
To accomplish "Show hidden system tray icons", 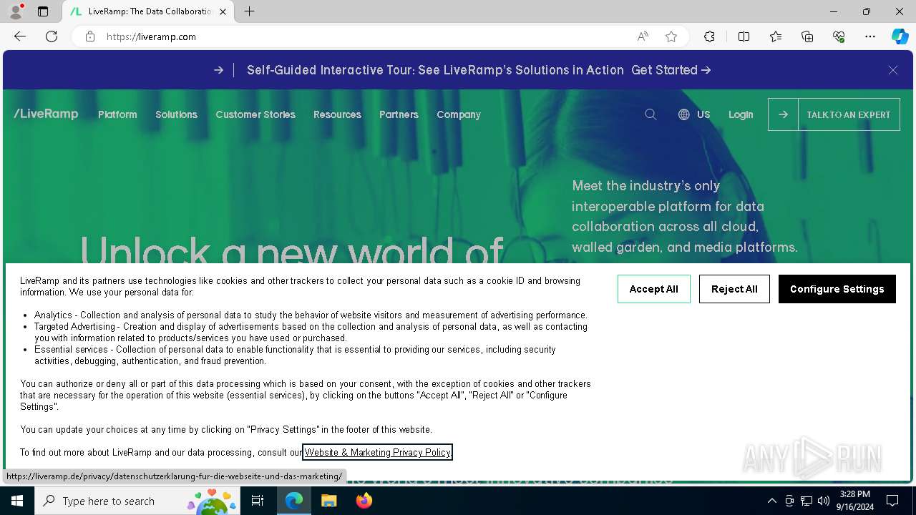I will (x=771, y=501).
